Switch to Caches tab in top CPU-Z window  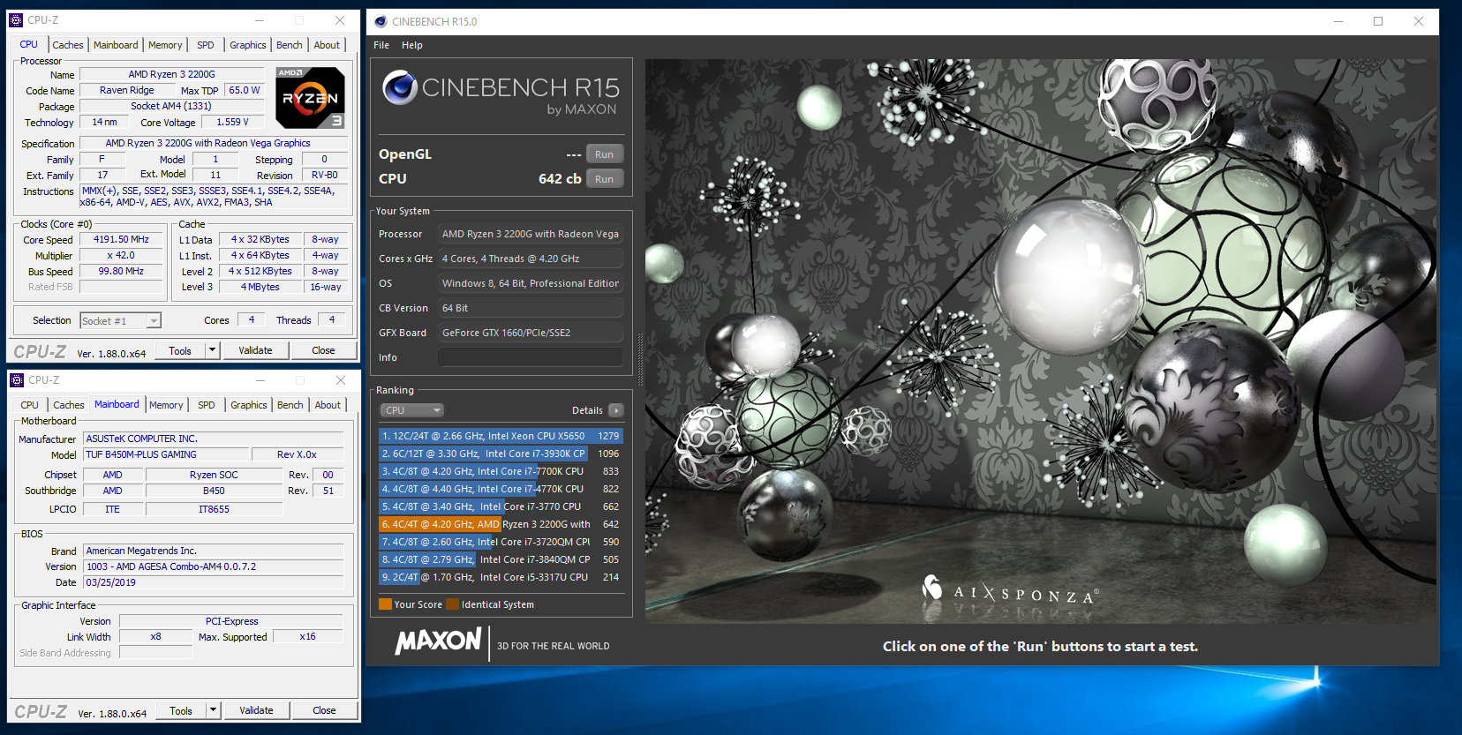68,45
